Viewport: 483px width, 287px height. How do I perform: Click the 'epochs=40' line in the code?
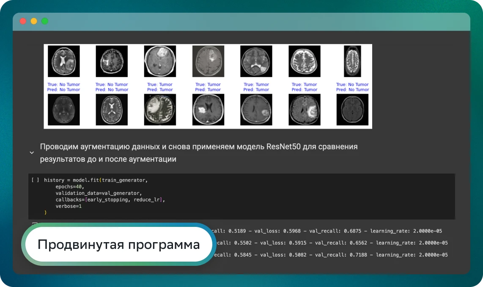click(70, 187)
